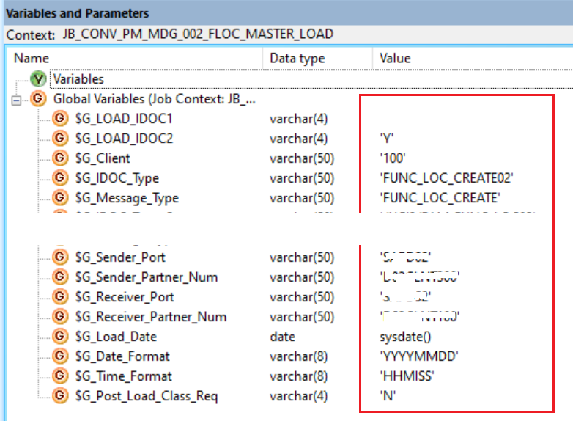The height and width of the screenshot is (421, 573).
Task: Select the $G_Client variable icon
Action: (60, 158)
